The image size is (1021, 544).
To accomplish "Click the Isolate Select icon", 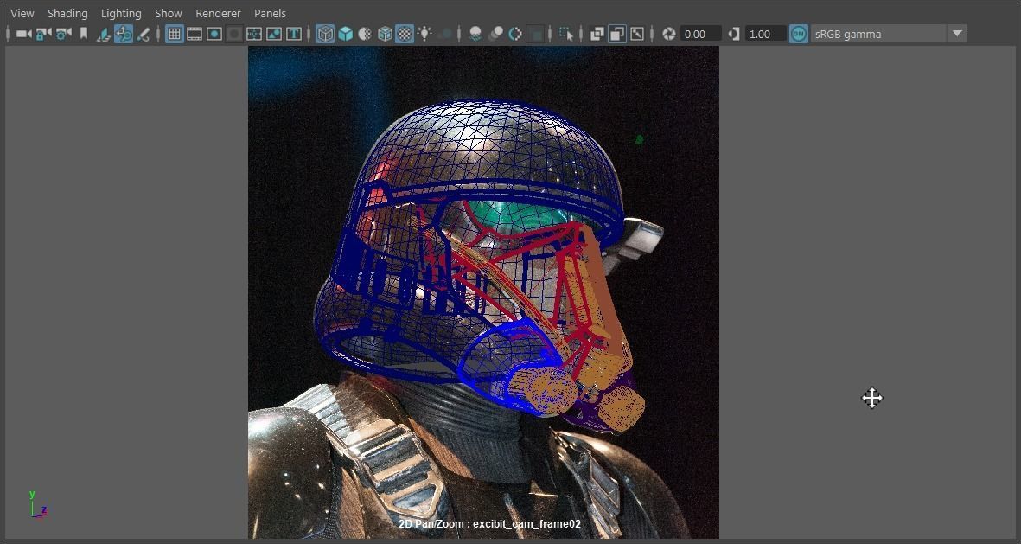I will pos(566,34).
